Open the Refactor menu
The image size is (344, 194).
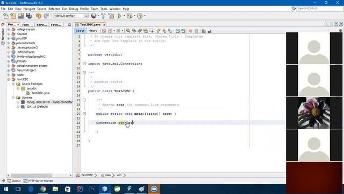coord(54,9)
